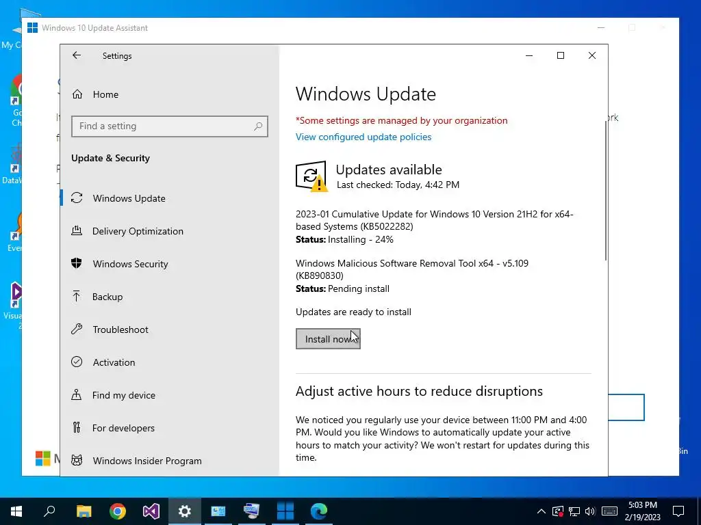Open Microsoft Edge from taskbar
The width and height of the screenshot is (701, 525).
point(319,511)
